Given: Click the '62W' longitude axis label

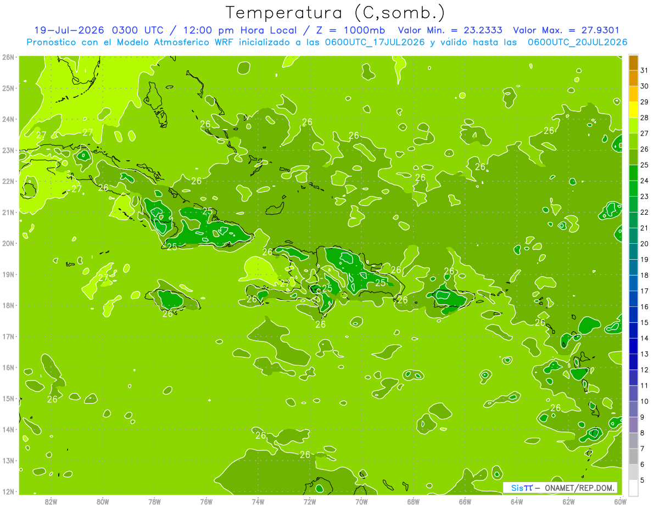Looking at the screenshot, I should coord(568,501).
